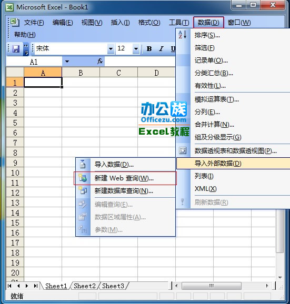This screenshot has width=290, height=304.
Task: Switch to Sheet2 tab
Action: point(85,286)
